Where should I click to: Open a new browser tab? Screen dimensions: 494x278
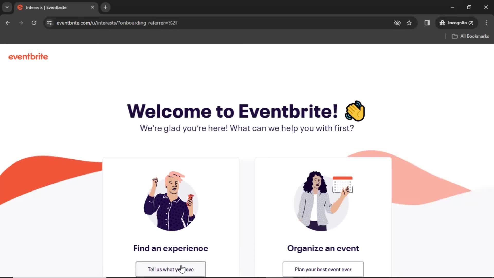[x=105, y=7]
